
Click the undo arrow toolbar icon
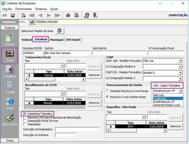(x=4, y=15)
